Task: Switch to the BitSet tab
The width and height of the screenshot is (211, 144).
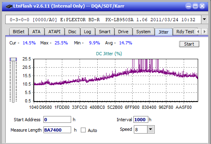Action: tap(19, 32)
